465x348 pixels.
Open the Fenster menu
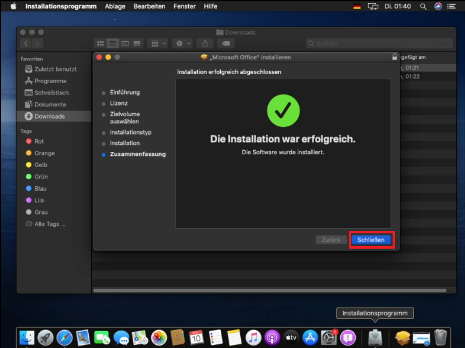(x=184, y=6)
